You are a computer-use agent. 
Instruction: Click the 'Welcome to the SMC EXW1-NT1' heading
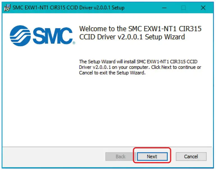tap(140, 33)
